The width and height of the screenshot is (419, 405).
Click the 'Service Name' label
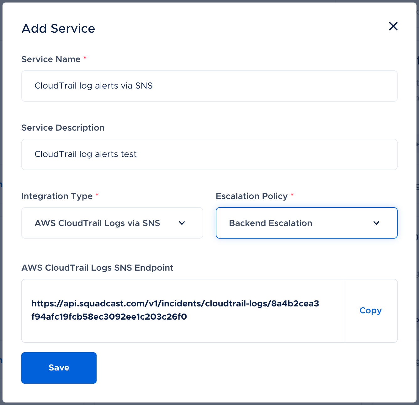[x=51, y=59]
